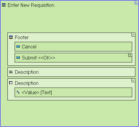This screenshot has height=127, width=139.
Task: Click the LBL label icon
Action: click(11, 72)
